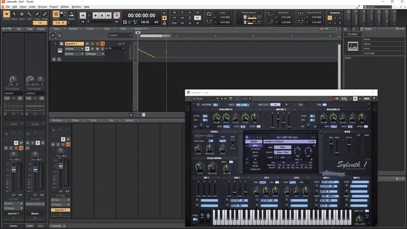Select Screenset 1 button
Screen dimensions: 407x229
[x=329, y=18]
